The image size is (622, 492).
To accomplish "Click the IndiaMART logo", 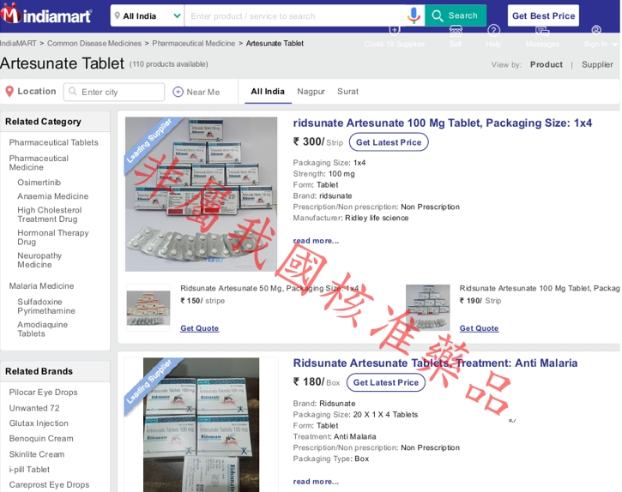I will click(46, 15).
